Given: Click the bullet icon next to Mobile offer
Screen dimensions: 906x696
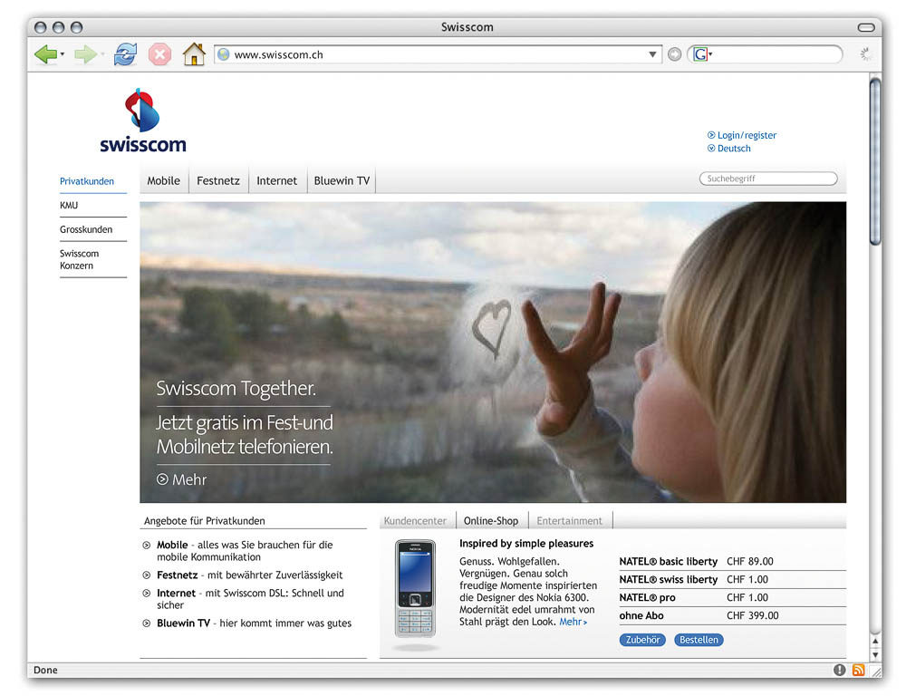Looking at the screenshot, I should click(147, 545).
